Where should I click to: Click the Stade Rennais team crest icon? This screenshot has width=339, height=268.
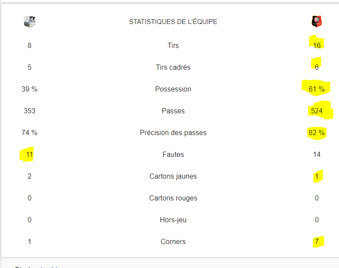click(x=316, y=21)
